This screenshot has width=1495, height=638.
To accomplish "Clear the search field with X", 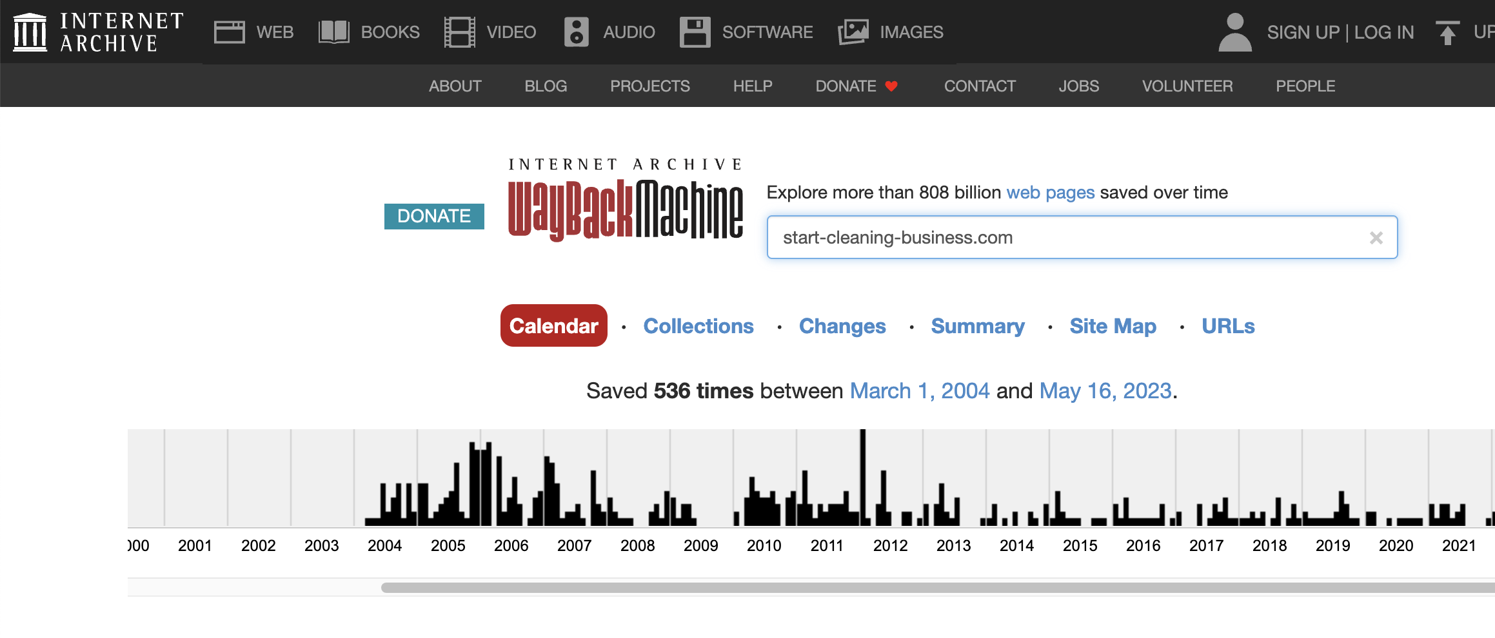I will 1376,238.
